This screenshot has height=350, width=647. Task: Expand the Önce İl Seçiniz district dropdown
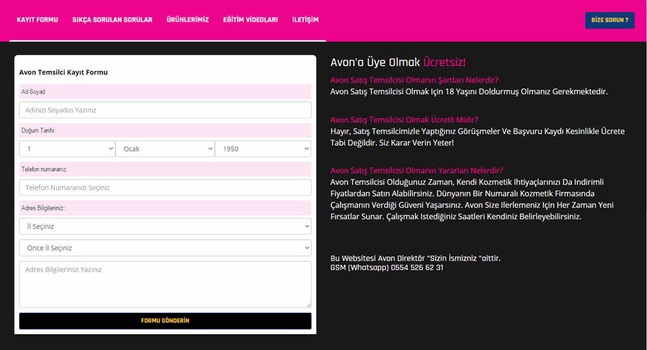pyautogui.click(x=165, y=248)
